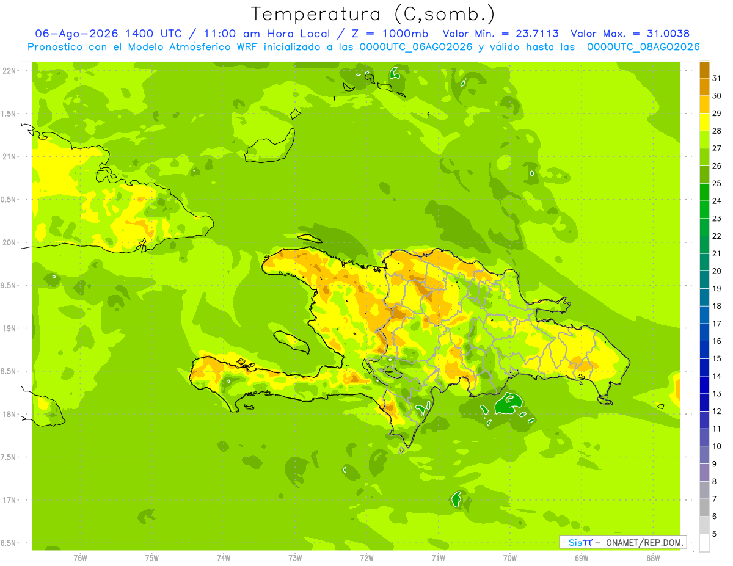Click the '72W' longitude axis label
The image size is (733, 566).
tap(366, 559)
